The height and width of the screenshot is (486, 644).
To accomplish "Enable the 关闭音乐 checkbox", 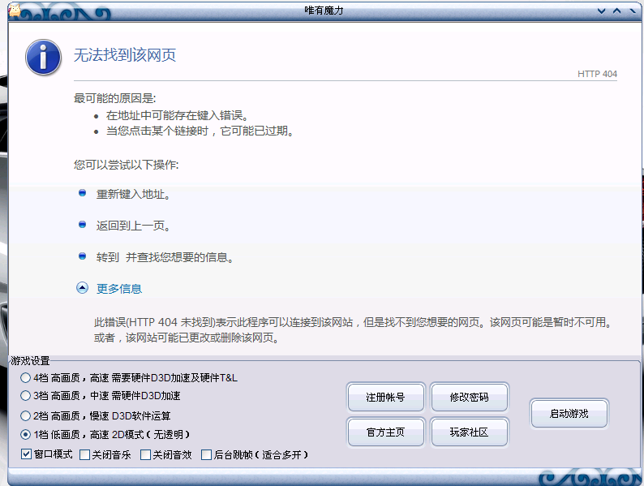I will pyautogui.click(x=84, y=454).
